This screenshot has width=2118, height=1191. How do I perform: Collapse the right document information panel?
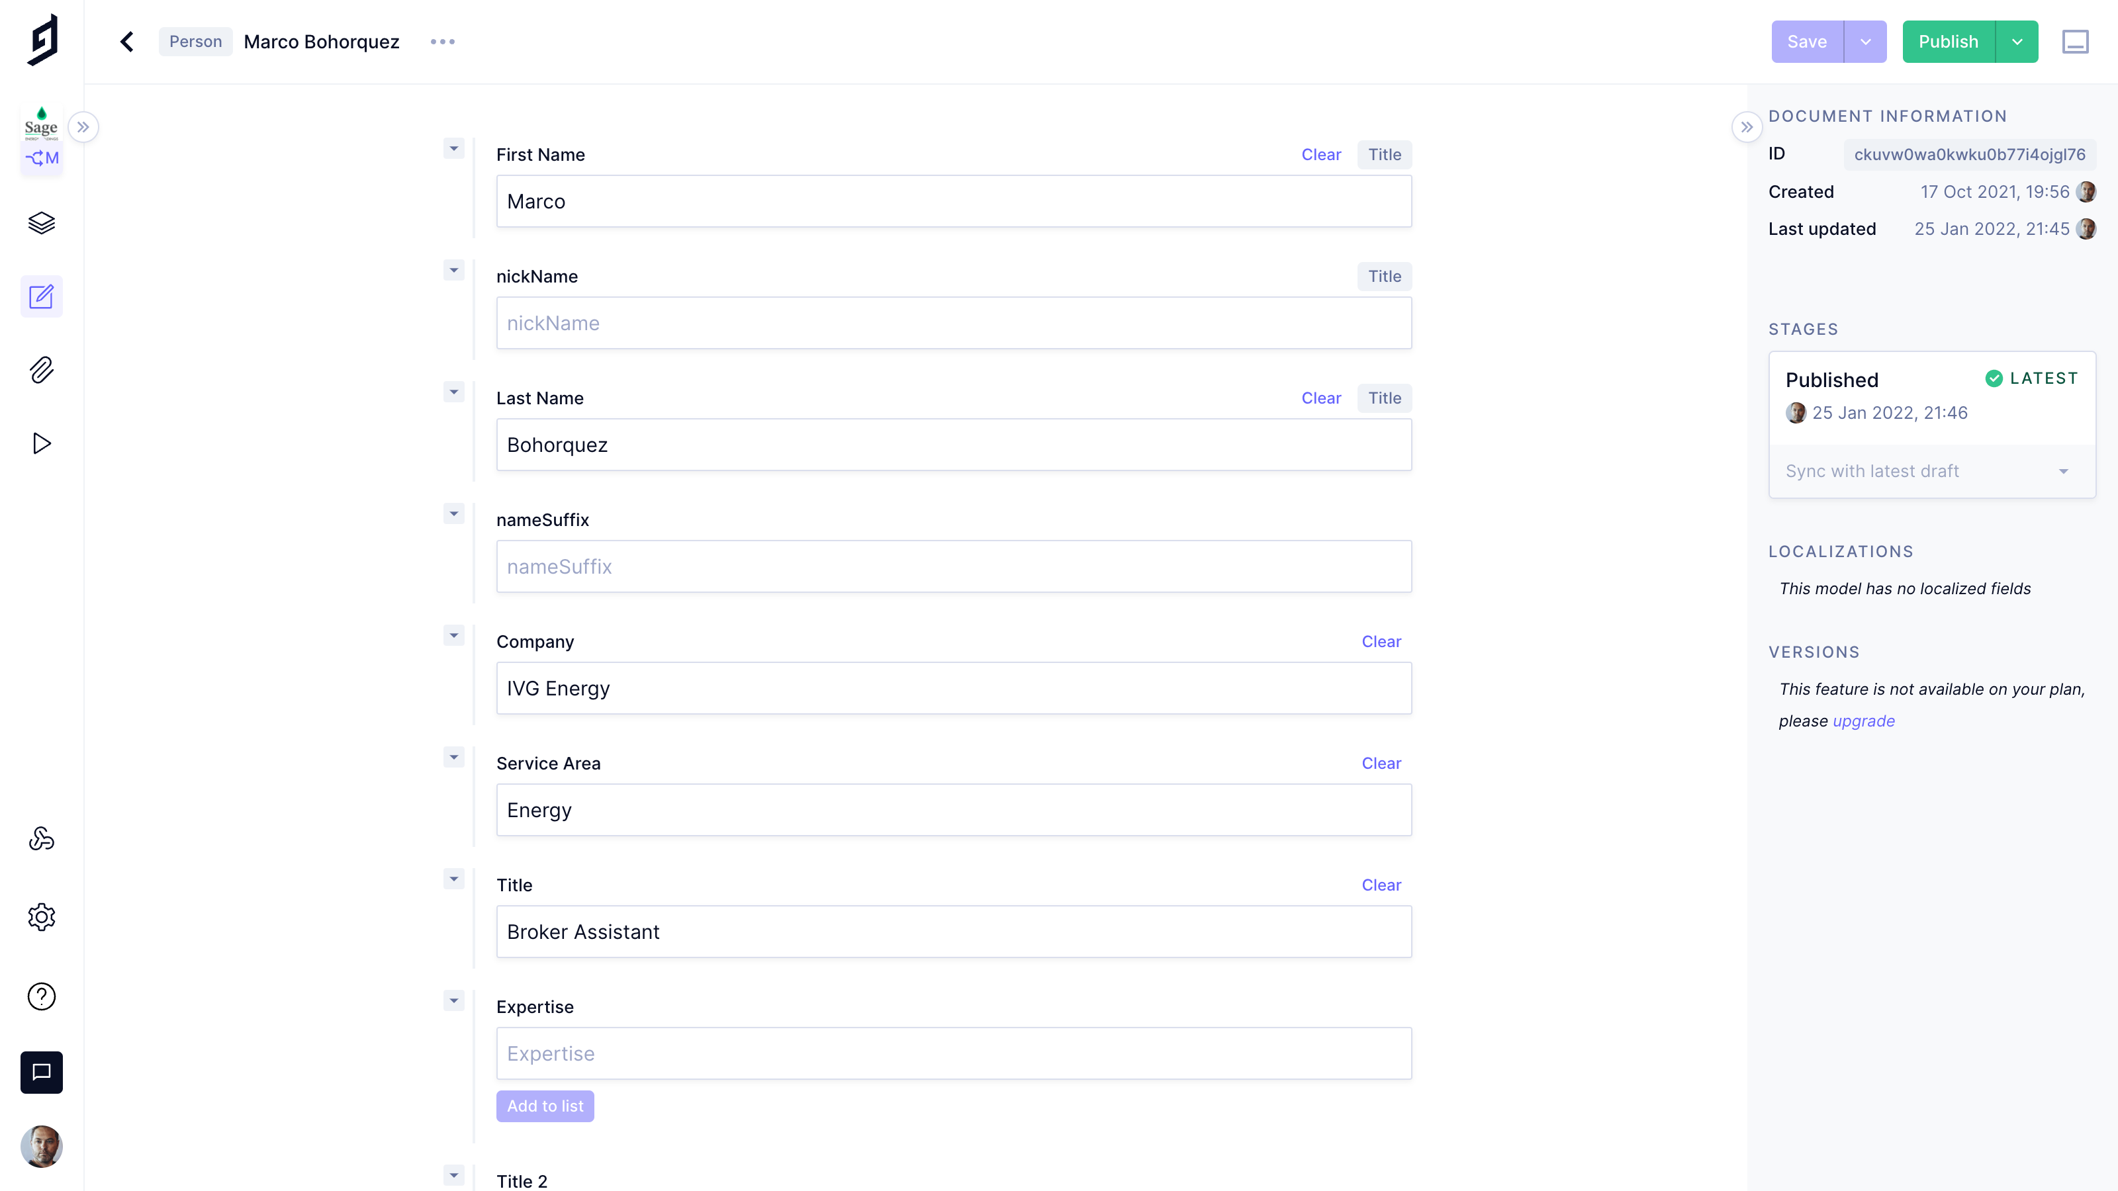[x=1747, y=128]
